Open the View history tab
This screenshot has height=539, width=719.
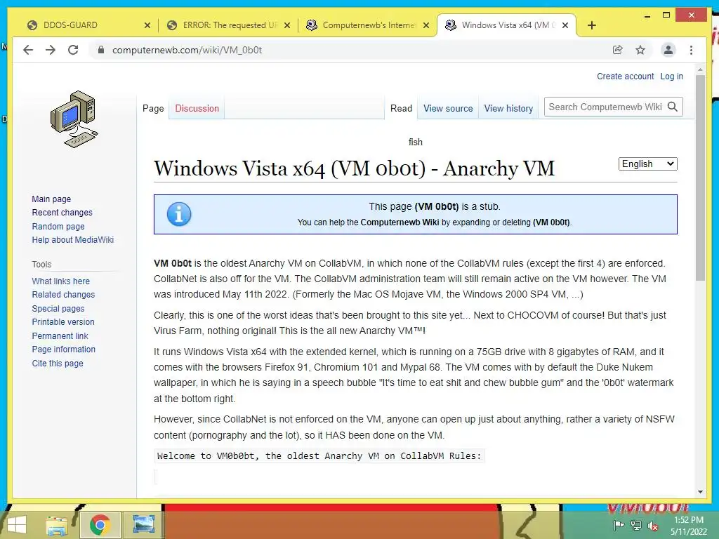(508, 109)
